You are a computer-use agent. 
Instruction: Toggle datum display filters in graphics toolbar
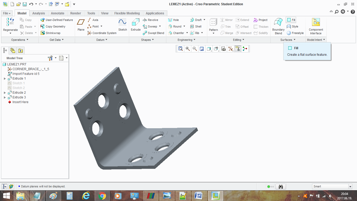pyautogui.click(x=231, y=49)
